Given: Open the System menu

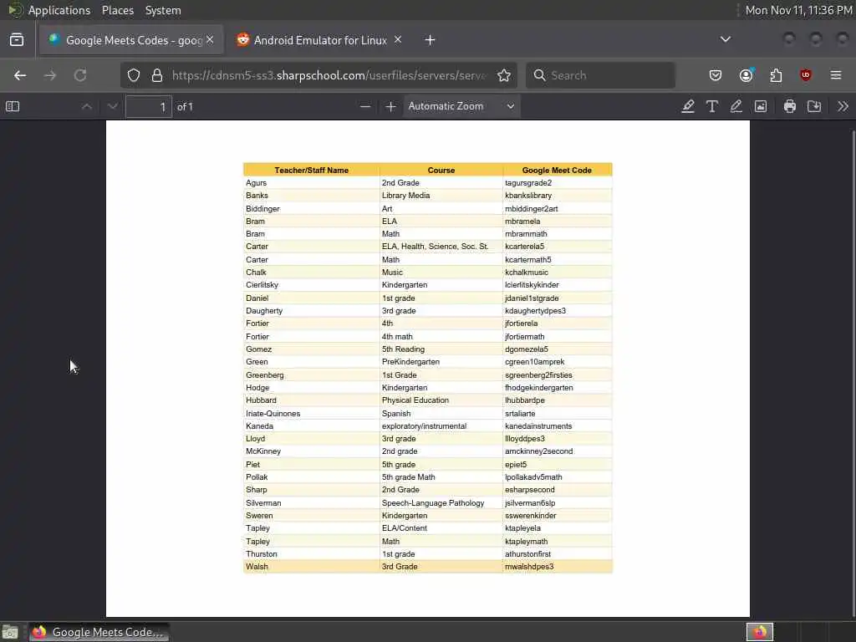Looking at the screenshot, I should tap(163, 10).
